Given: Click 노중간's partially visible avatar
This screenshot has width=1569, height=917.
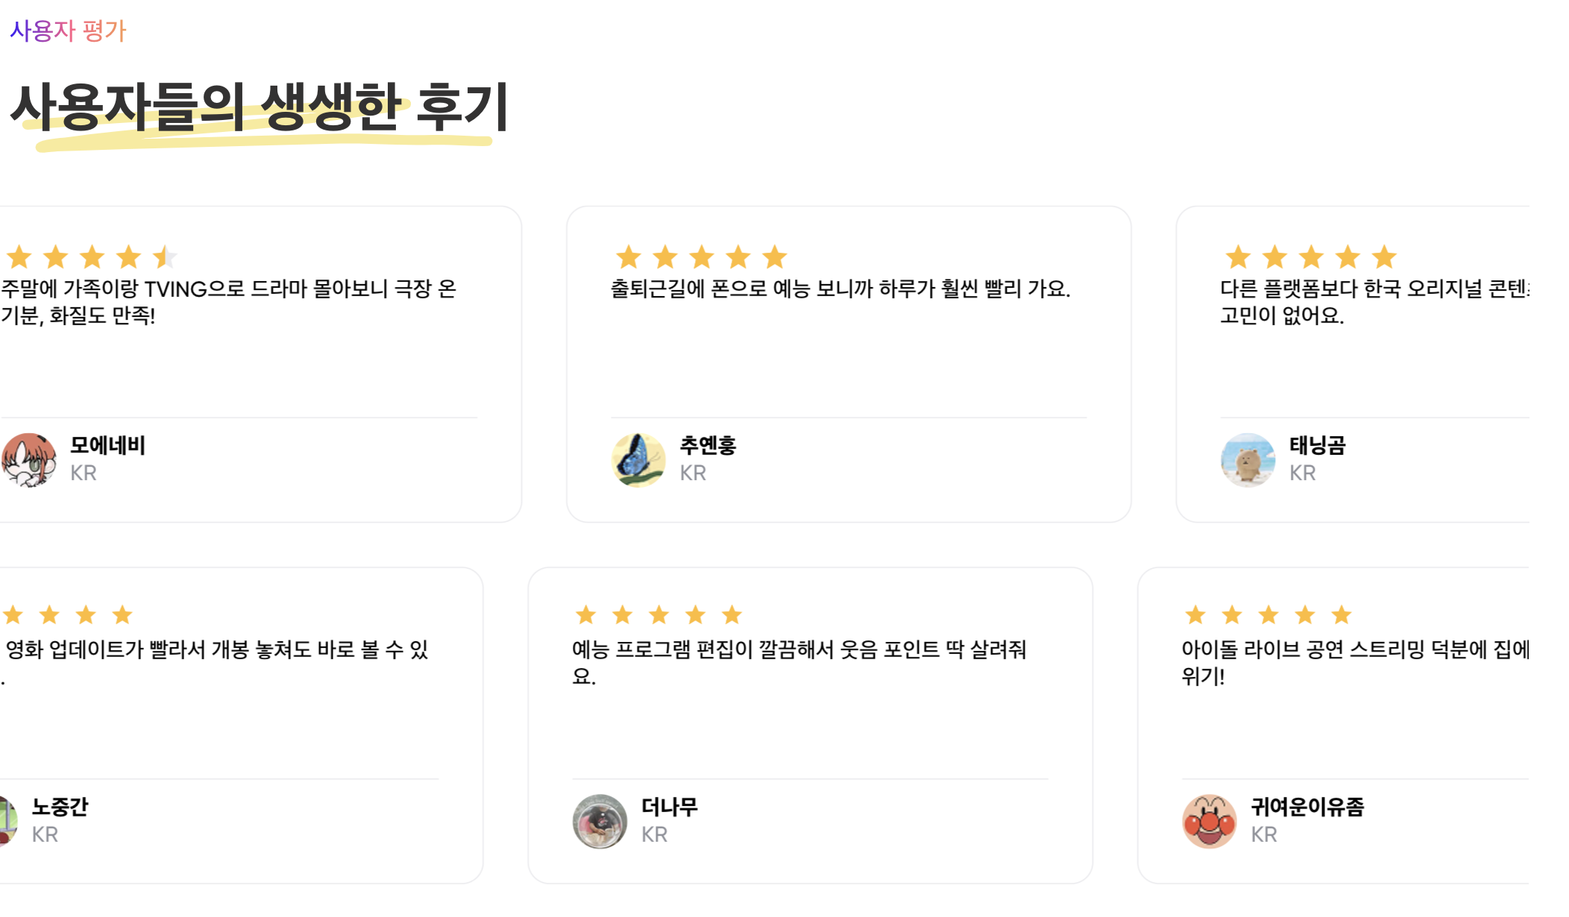Looking at the screenshot, I should click(8, 822).
